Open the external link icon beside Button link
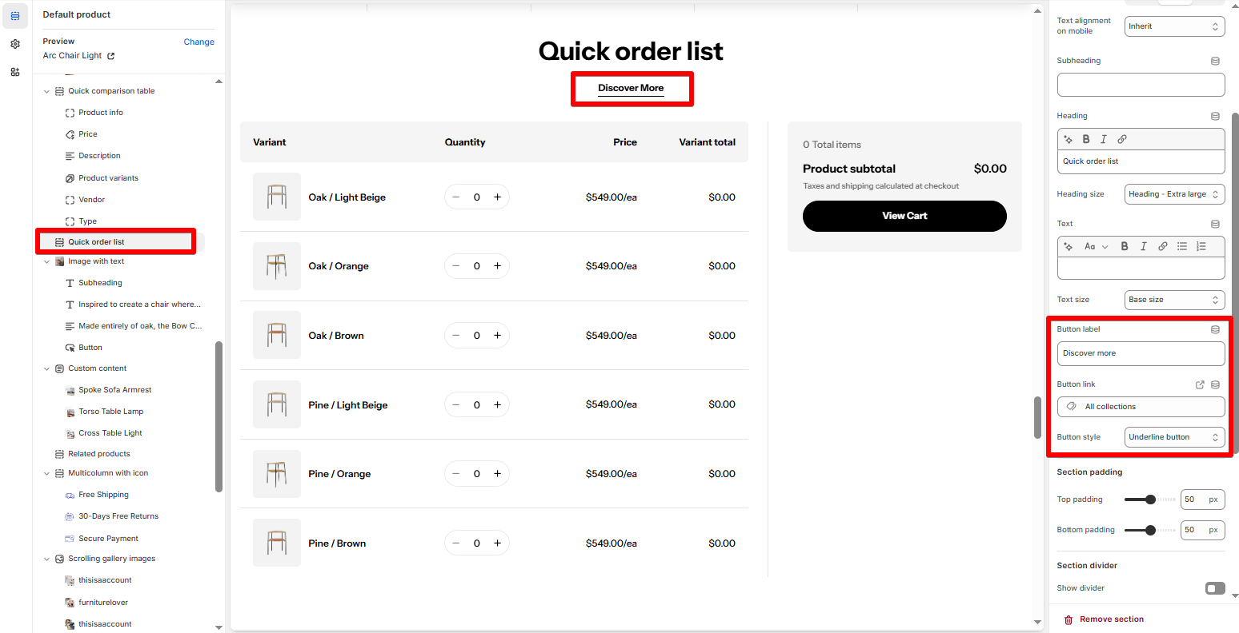The image size is (1239, 633). click(x=1200, y=384)
